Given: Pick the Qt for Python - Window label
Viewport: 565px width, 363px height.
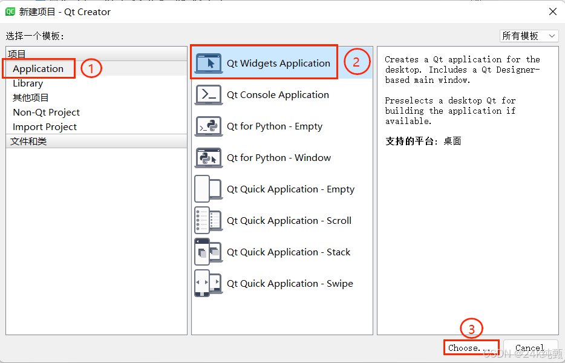Looking at the screenshot, I should tap(278, 158).
